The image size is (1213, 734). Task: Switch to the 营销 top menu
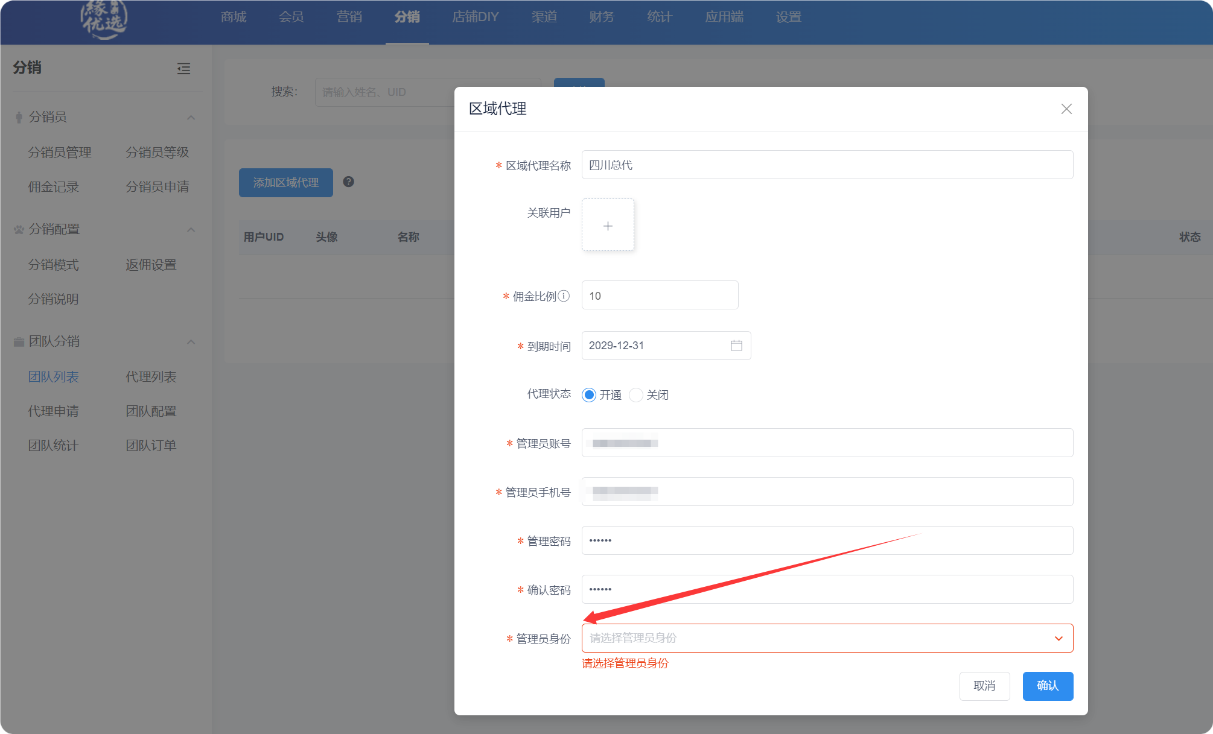click(349, 17)
